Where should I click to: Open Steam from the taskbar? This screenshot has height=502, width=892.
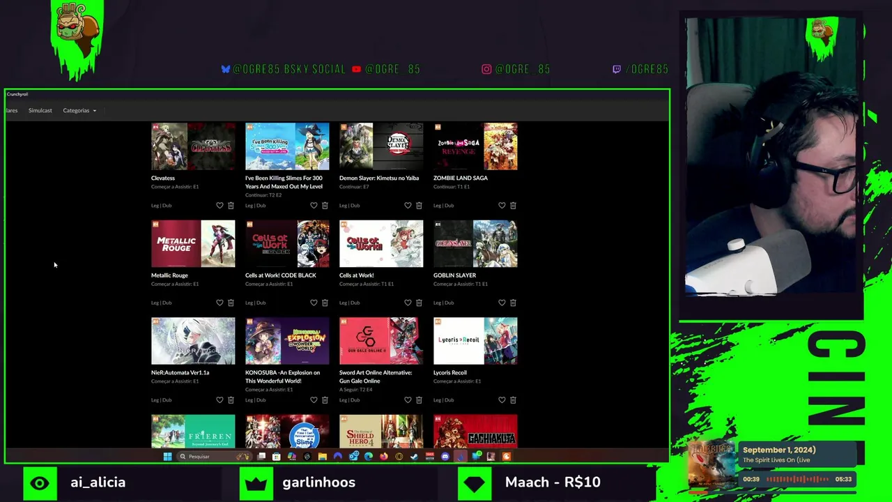(x=414, y=457)
